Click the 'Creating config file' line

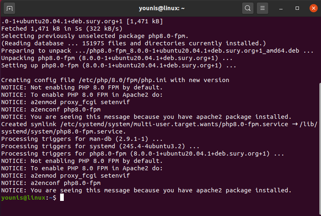coord(115,80)
